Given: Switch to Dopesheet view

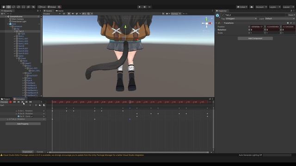Looking at the screenshot, I should 27,152.
